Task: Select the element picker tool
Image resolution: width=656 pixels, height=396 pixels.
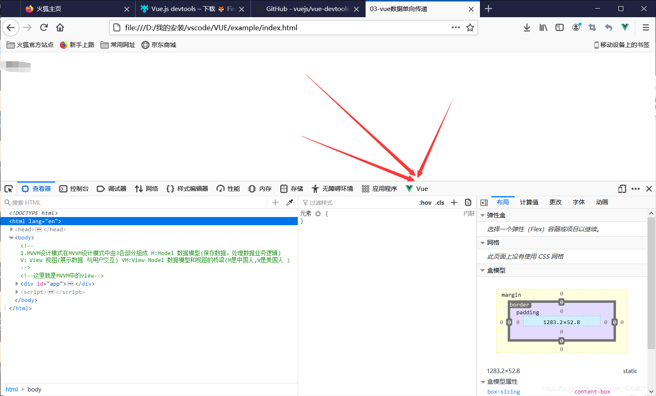Action: (9, 189)
